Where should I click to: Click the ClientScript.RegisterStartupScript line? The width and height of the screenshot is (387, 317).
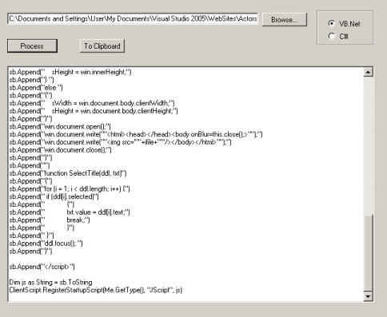click(96, 290)
